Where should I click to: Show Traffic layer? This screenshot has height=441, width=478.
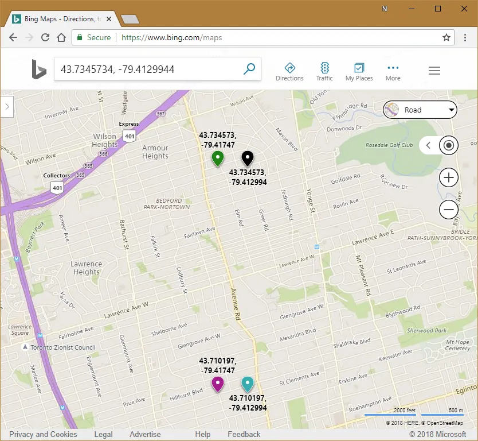click(x=324, y=72)
